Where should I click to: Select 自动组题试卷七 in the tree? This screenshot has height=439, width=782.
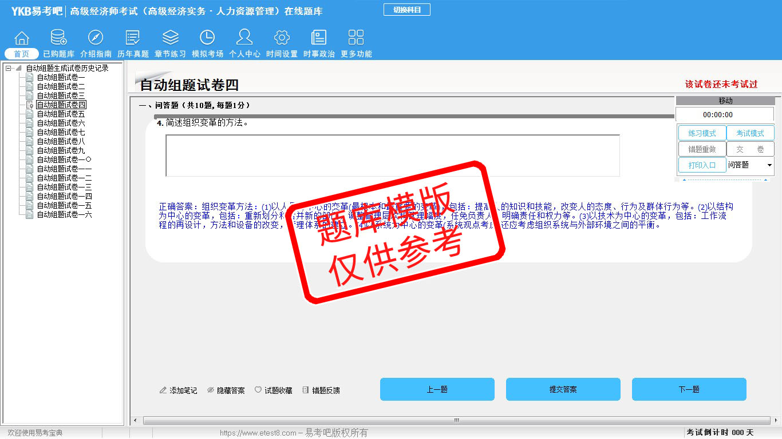click(61, 133)
